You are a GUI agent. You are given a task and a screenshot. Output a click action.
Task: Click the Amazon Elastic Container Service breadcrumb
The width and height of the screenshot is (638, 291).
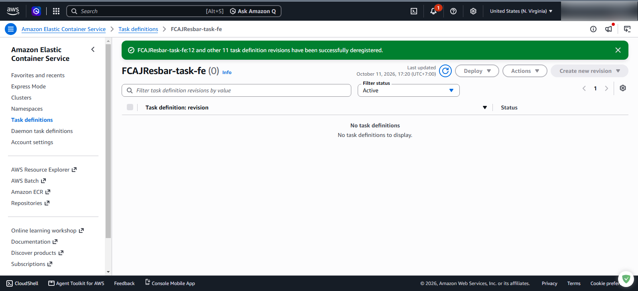click(x=63, y=29)
